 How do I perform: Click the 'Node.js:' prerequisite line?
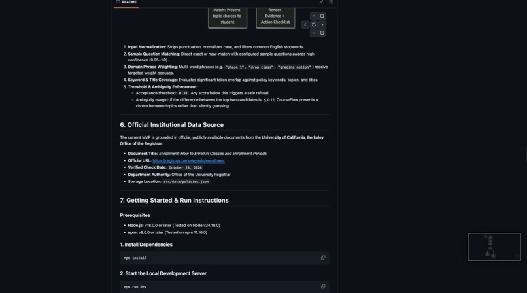point(174,226)
